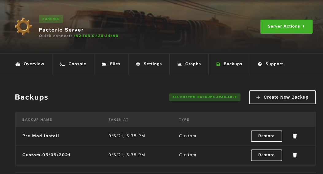Restore the Custom-05/09/2021 backup
This screenshot has width=323, height=174.
(266, 155)
